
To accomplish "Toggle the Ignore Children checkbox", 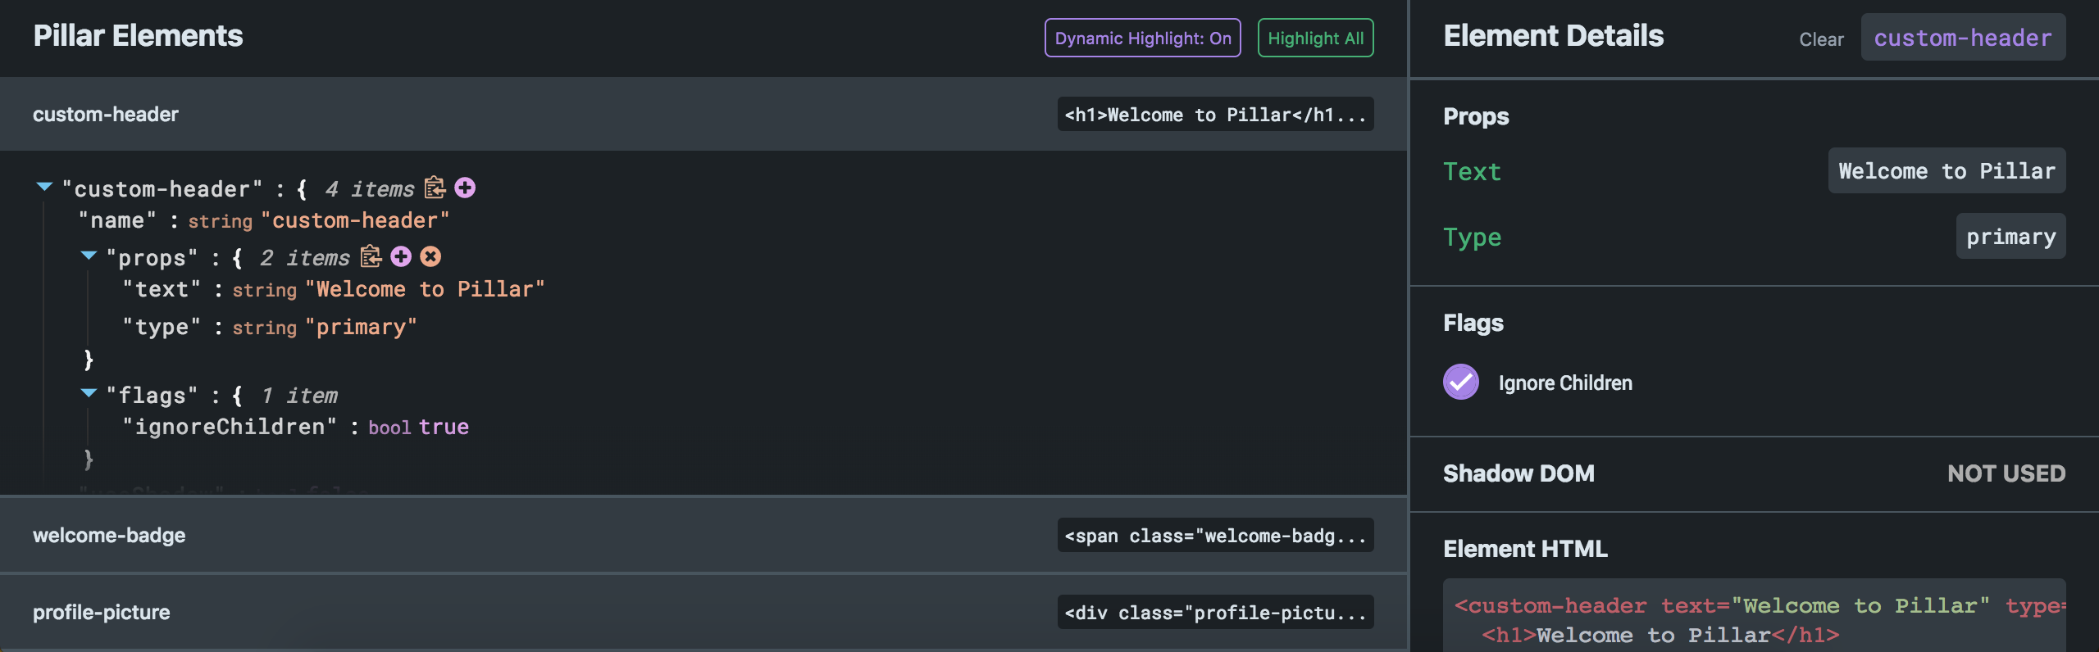I will (x=1460, y=383).
